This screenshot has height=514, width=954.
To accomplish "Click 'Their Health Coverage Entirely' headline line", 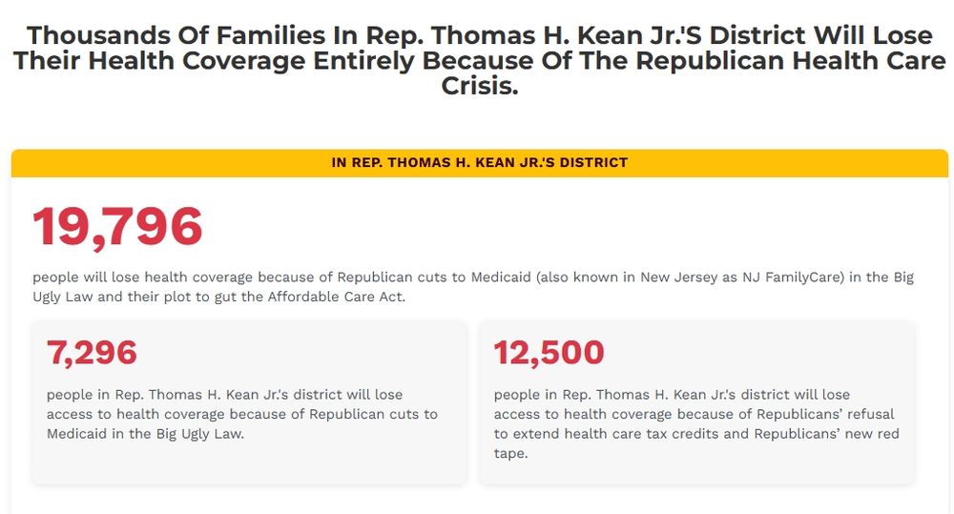I will 214,61.
